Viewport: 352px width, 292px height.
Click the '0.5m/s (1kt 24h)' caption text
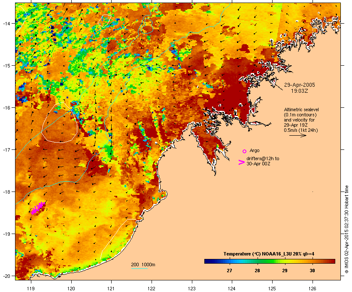click(x=301, y=130)
